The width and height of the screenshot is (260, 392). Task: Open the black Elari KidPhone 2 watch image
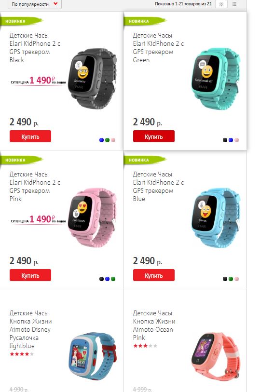93,79
